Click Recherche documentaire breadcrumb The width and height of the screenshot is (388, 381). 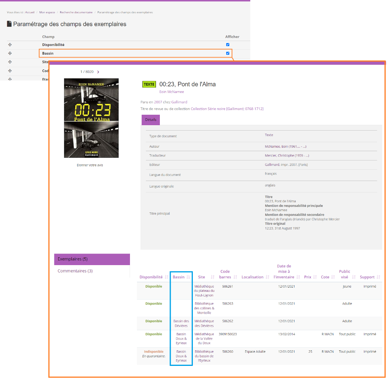point(76,12)
